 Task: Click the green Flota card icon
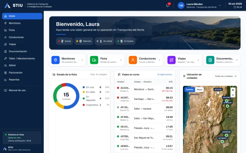(94, 60)
